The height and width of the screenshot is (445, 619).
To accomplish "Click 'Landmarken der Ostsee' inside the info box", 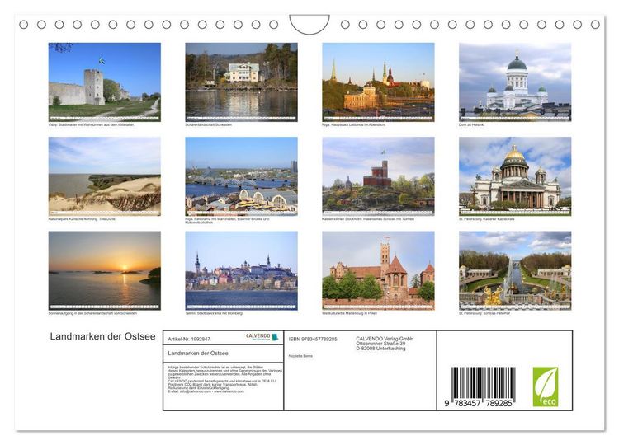I will click(198, 354).
